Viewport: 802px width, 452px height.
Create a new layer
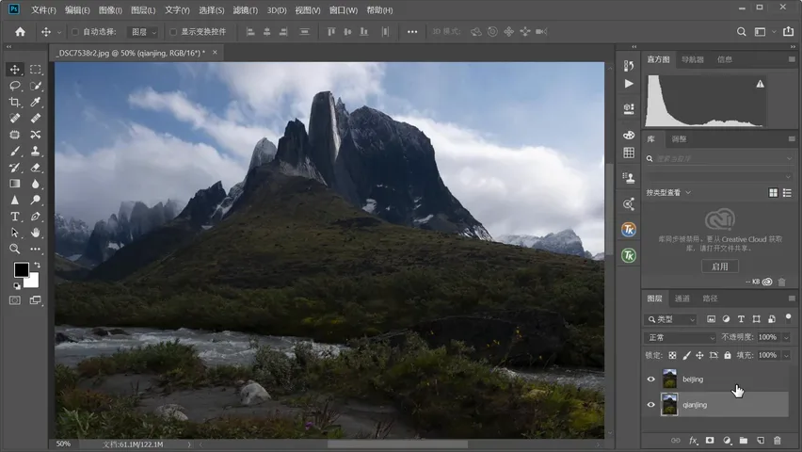(760, 440)
